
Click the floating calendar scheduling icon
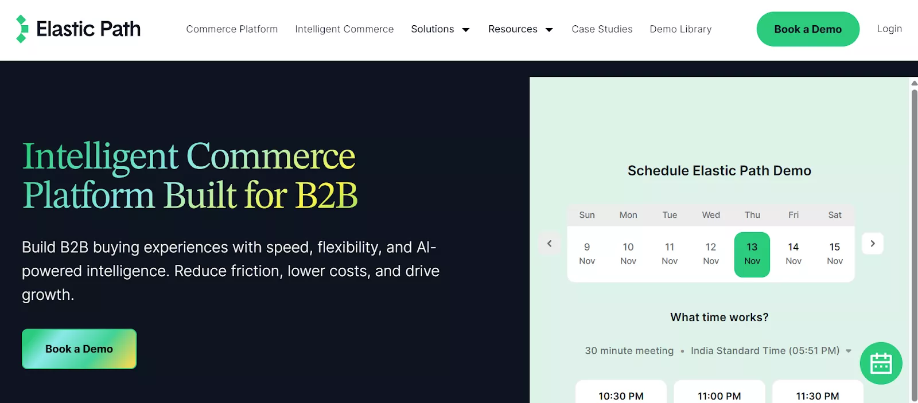(x=881, y=363)
